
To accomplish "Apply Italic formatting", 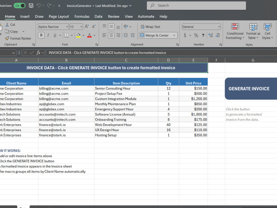I will point(48,35).
